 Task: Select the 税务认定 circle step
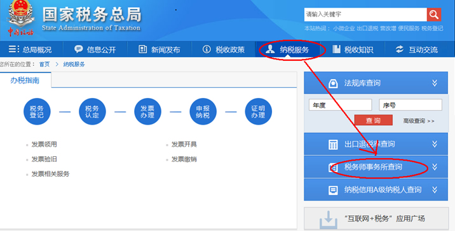coord(92,111)
